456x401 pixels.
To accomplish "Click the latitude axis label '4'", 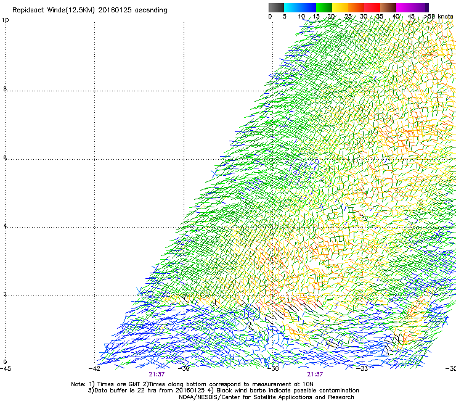I will coord(5,226).
